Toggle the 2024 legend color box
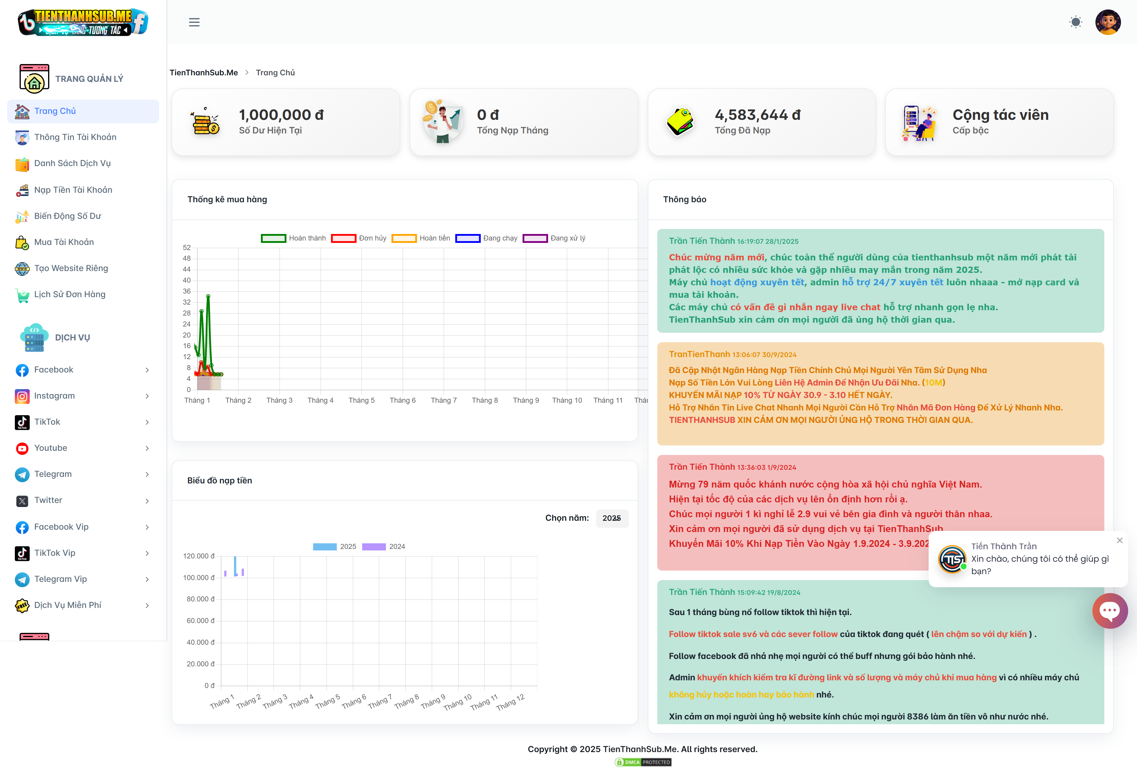This screenshot has width=1137, height=777. click(x=374, y=546)
